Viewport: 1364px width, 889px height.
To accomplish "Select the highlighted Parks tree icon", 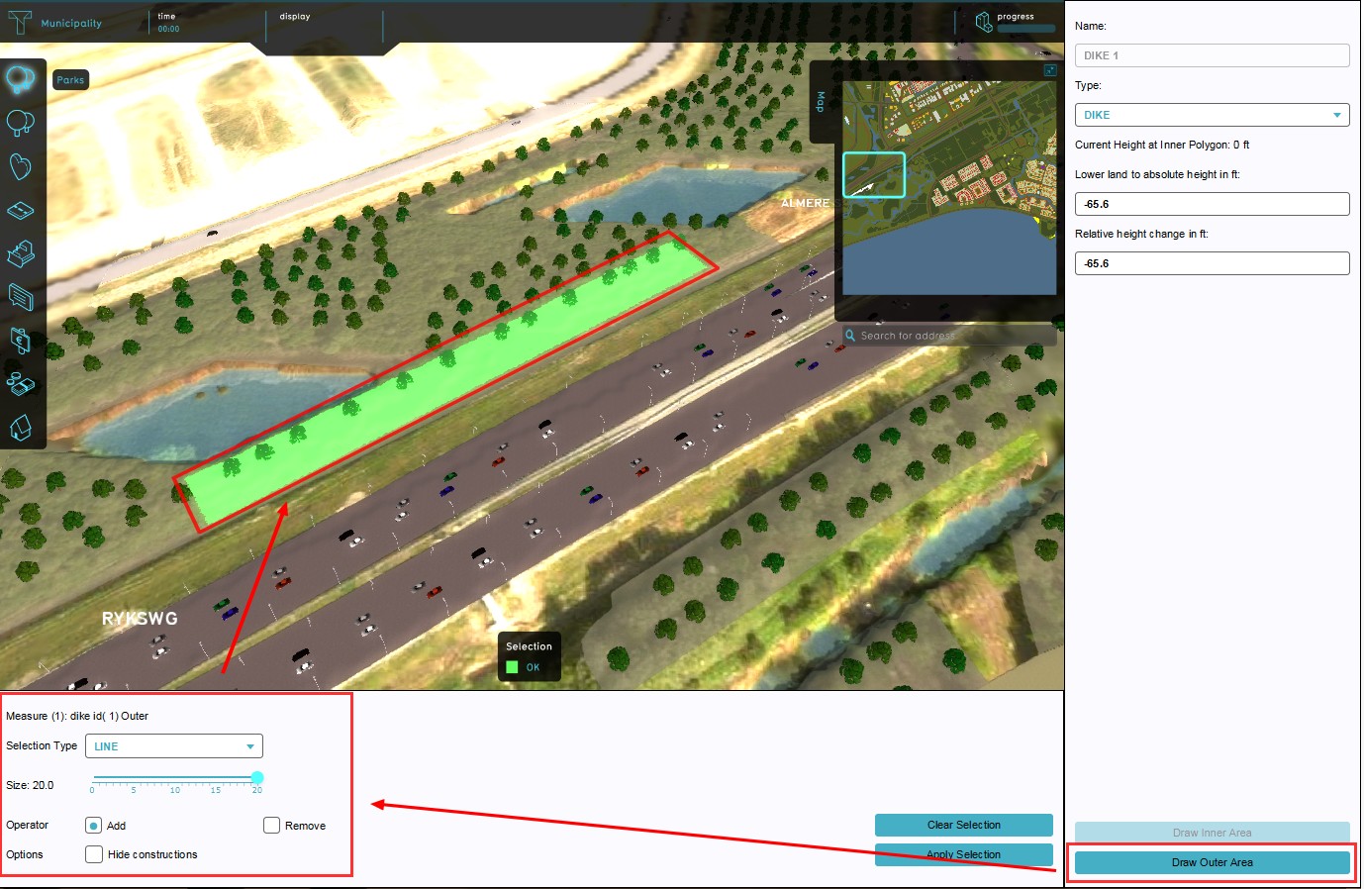I will click(21, 79).
